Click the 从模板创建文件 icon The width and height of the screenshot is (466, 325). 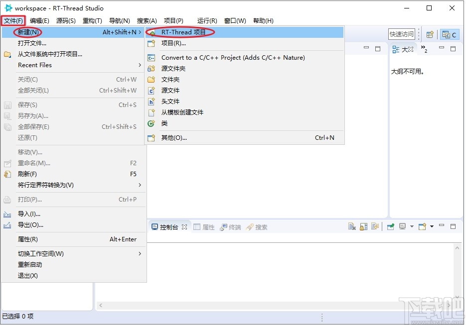(x=152, y=112)
